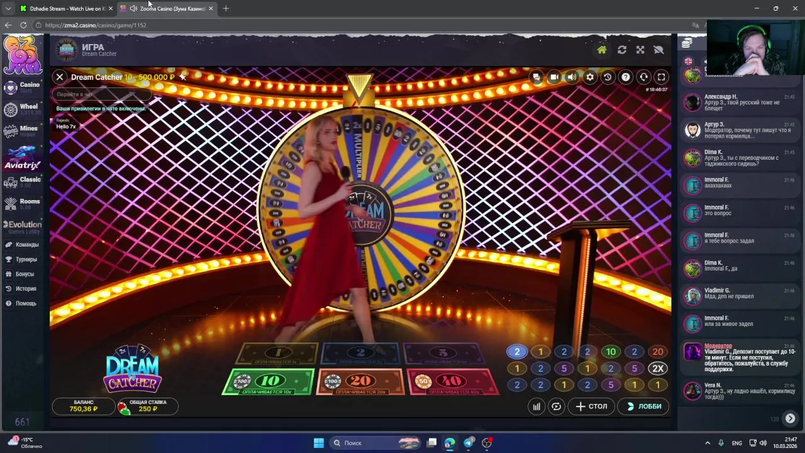Open live support headset icon
Image resolution: width=805 pixels, height=453 pixels.
click(643, 77)
